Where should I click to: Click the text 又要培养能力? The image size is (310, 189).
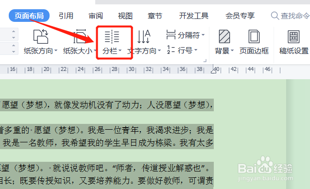[x=104, y=181]
